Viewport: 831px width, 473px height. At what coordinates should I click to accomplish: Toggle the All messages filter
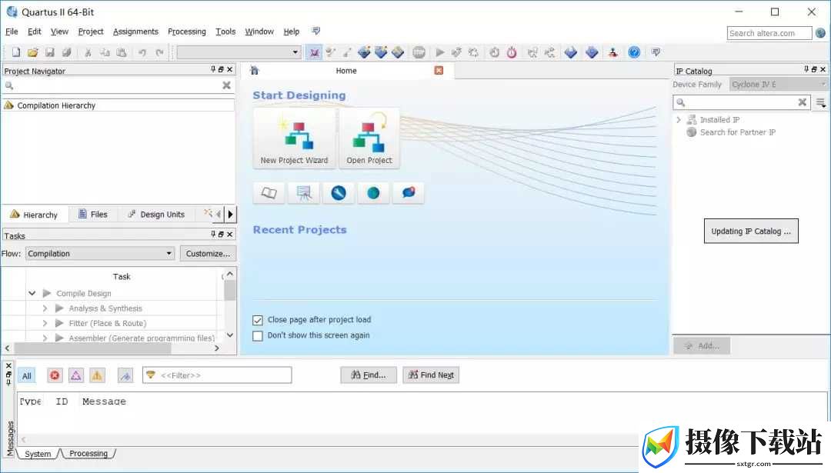click(x=26, y=375)
